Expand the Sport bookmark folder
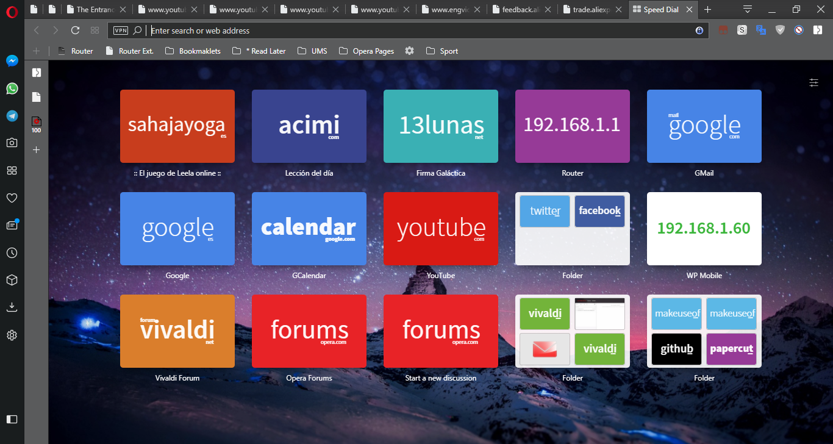 (x=442, y=51)
